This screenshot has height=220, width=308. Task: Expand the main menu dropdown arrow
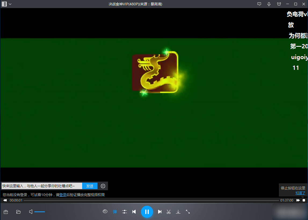coord(10,4)
